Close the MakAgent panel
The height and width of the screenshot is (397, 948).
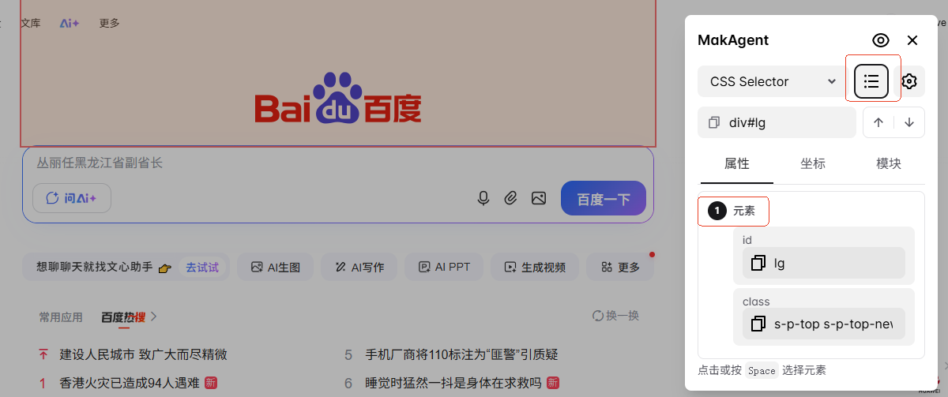(912, 40)
